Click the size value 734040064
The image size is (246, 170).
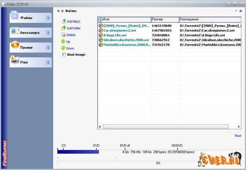point(161,35)
